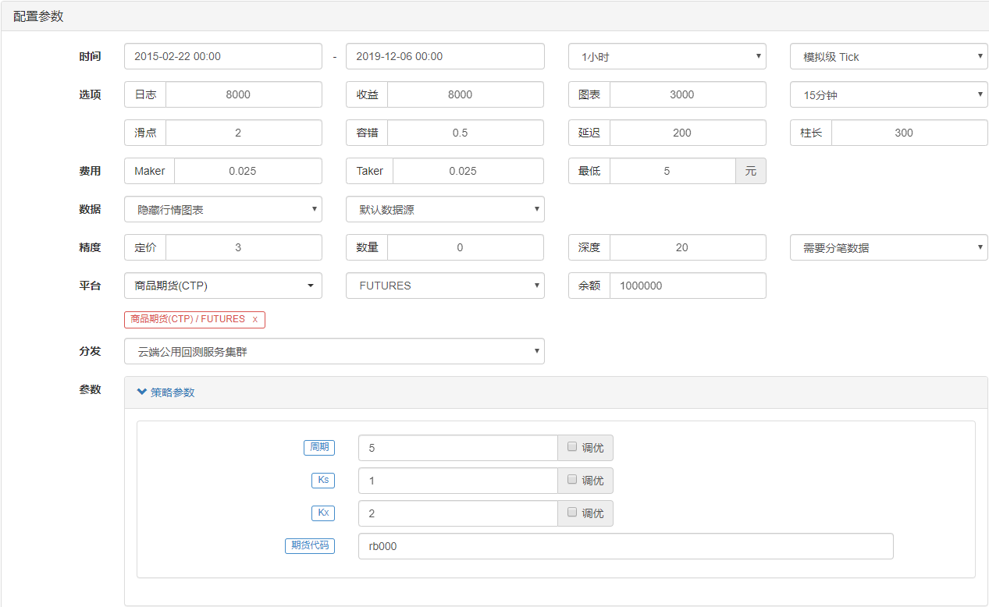Open the 默认数据源 data source dropdown

(445, 210)
